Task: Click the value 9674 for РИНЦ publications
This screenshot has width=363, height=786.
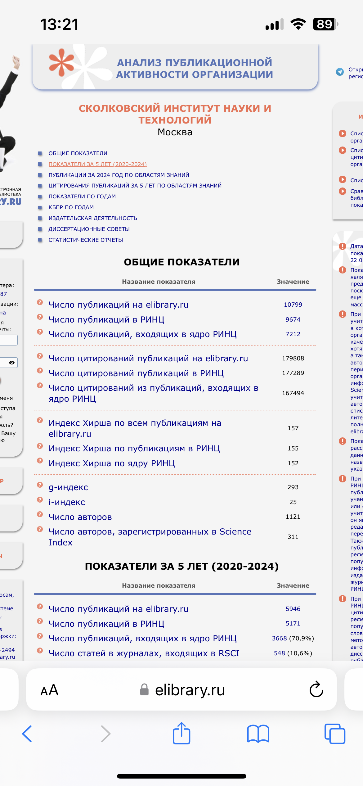Action: (293, 319)
